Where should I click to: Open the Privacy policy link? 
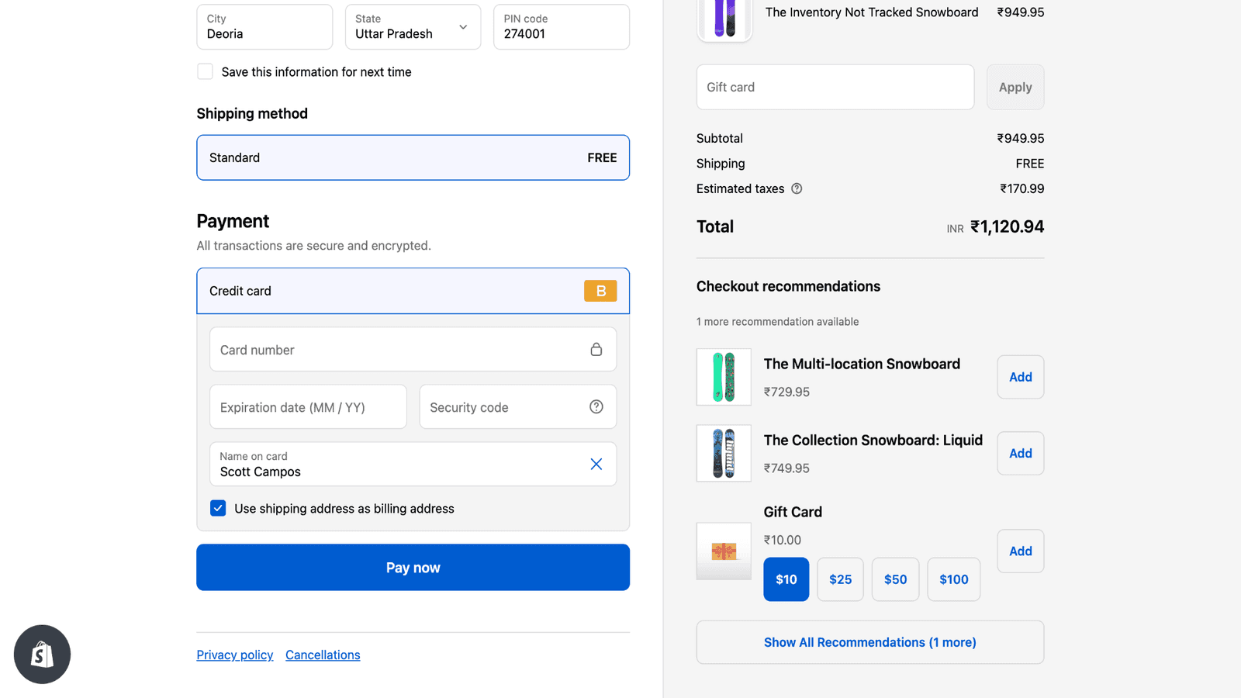click(235, 655)
